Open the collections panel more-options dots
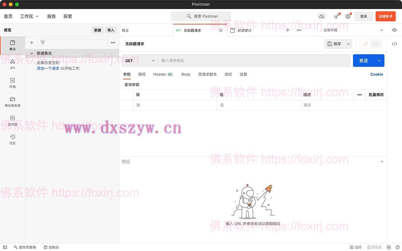Image resolution: width=402 pixels, height=251 pixels. pos(113,43)
